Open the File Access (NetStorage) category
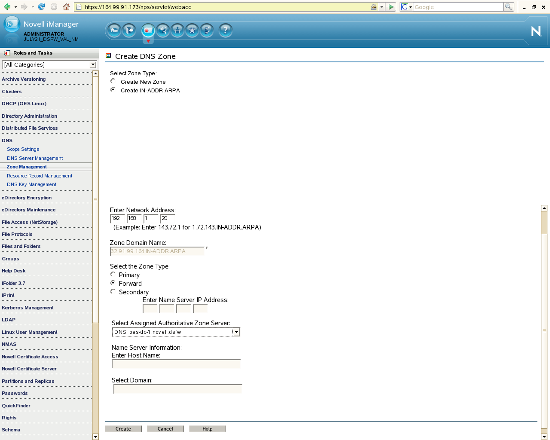 point(30,222)
